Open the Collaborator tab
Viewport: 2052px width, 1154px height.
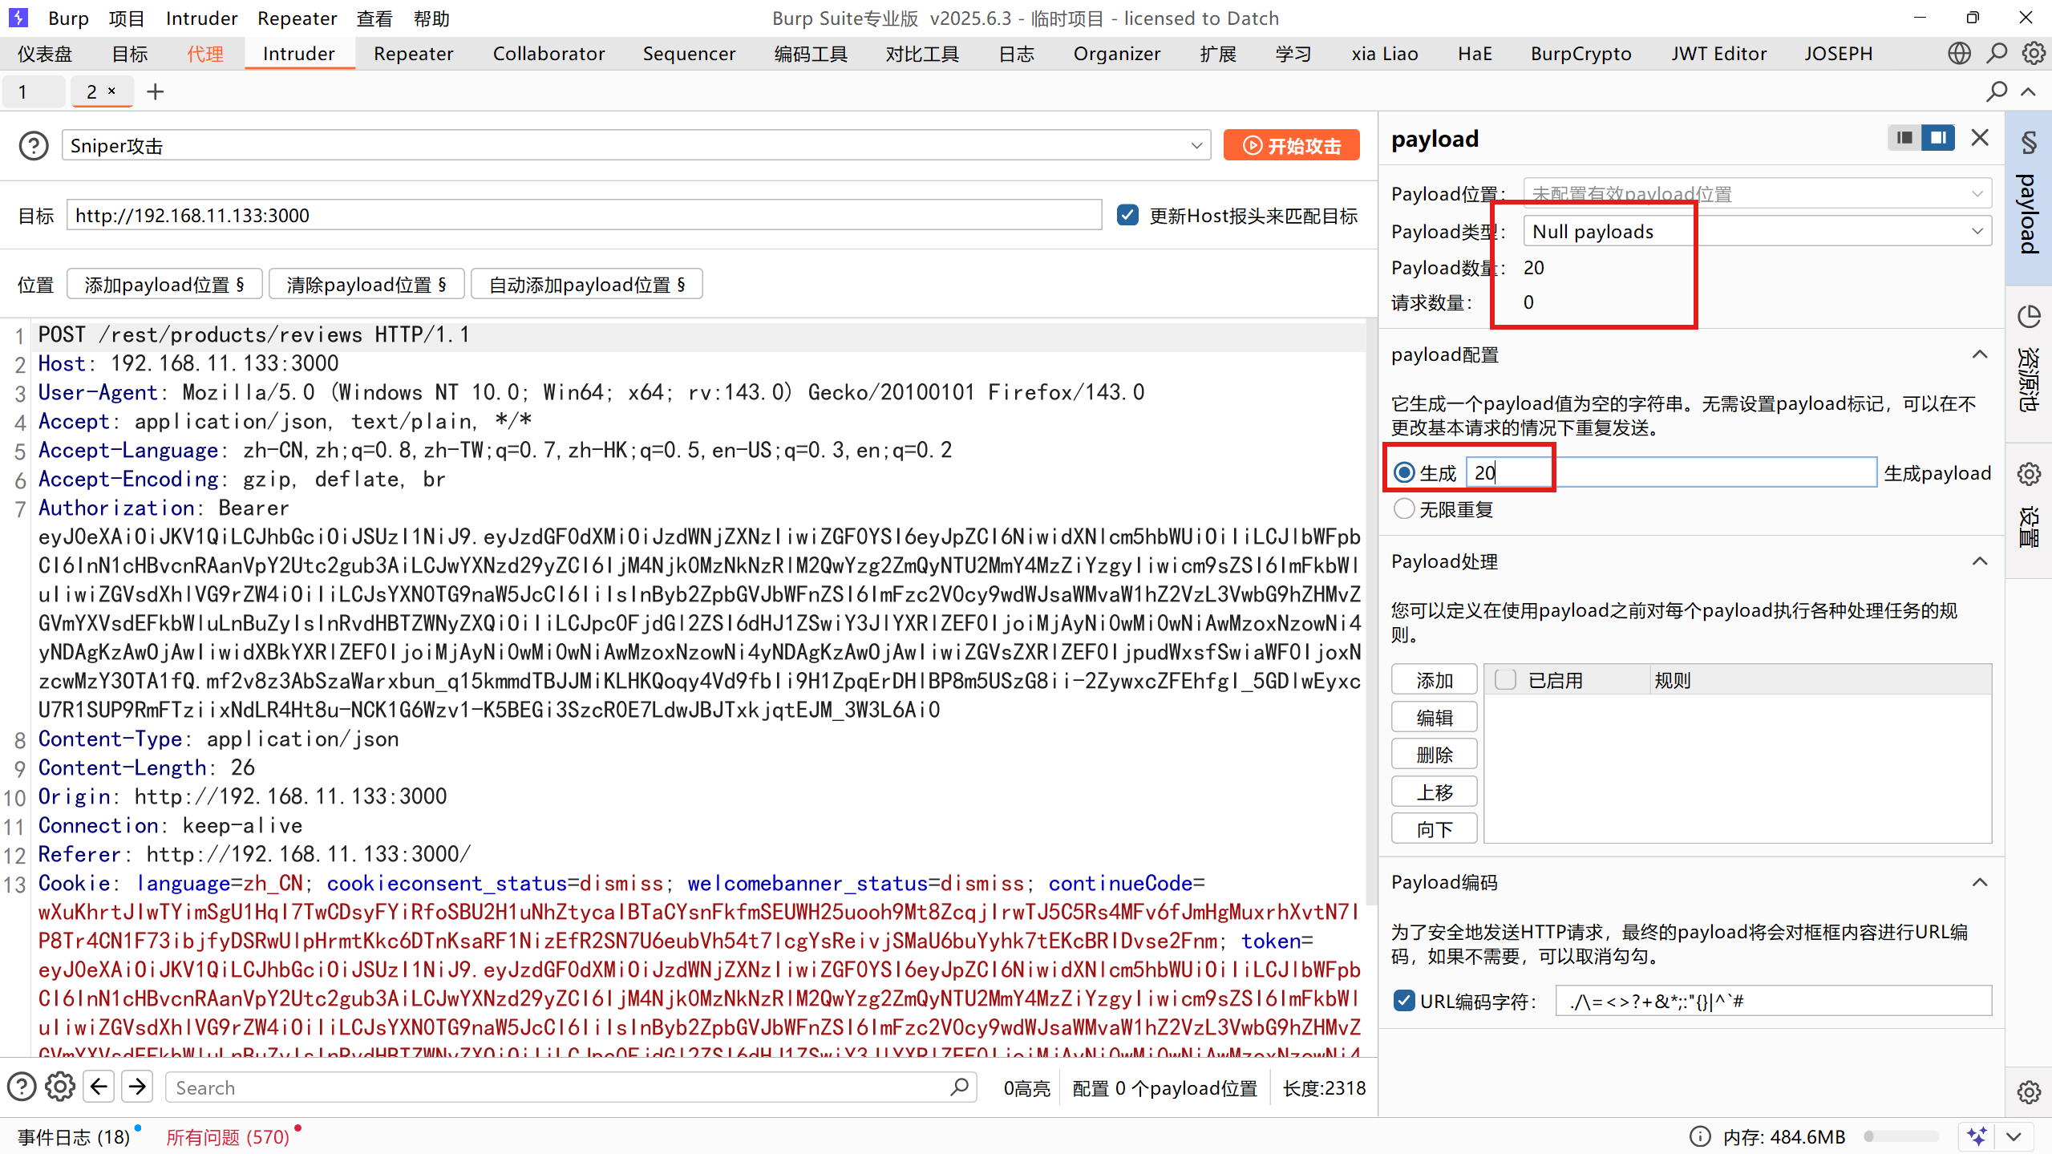[548, 54]
